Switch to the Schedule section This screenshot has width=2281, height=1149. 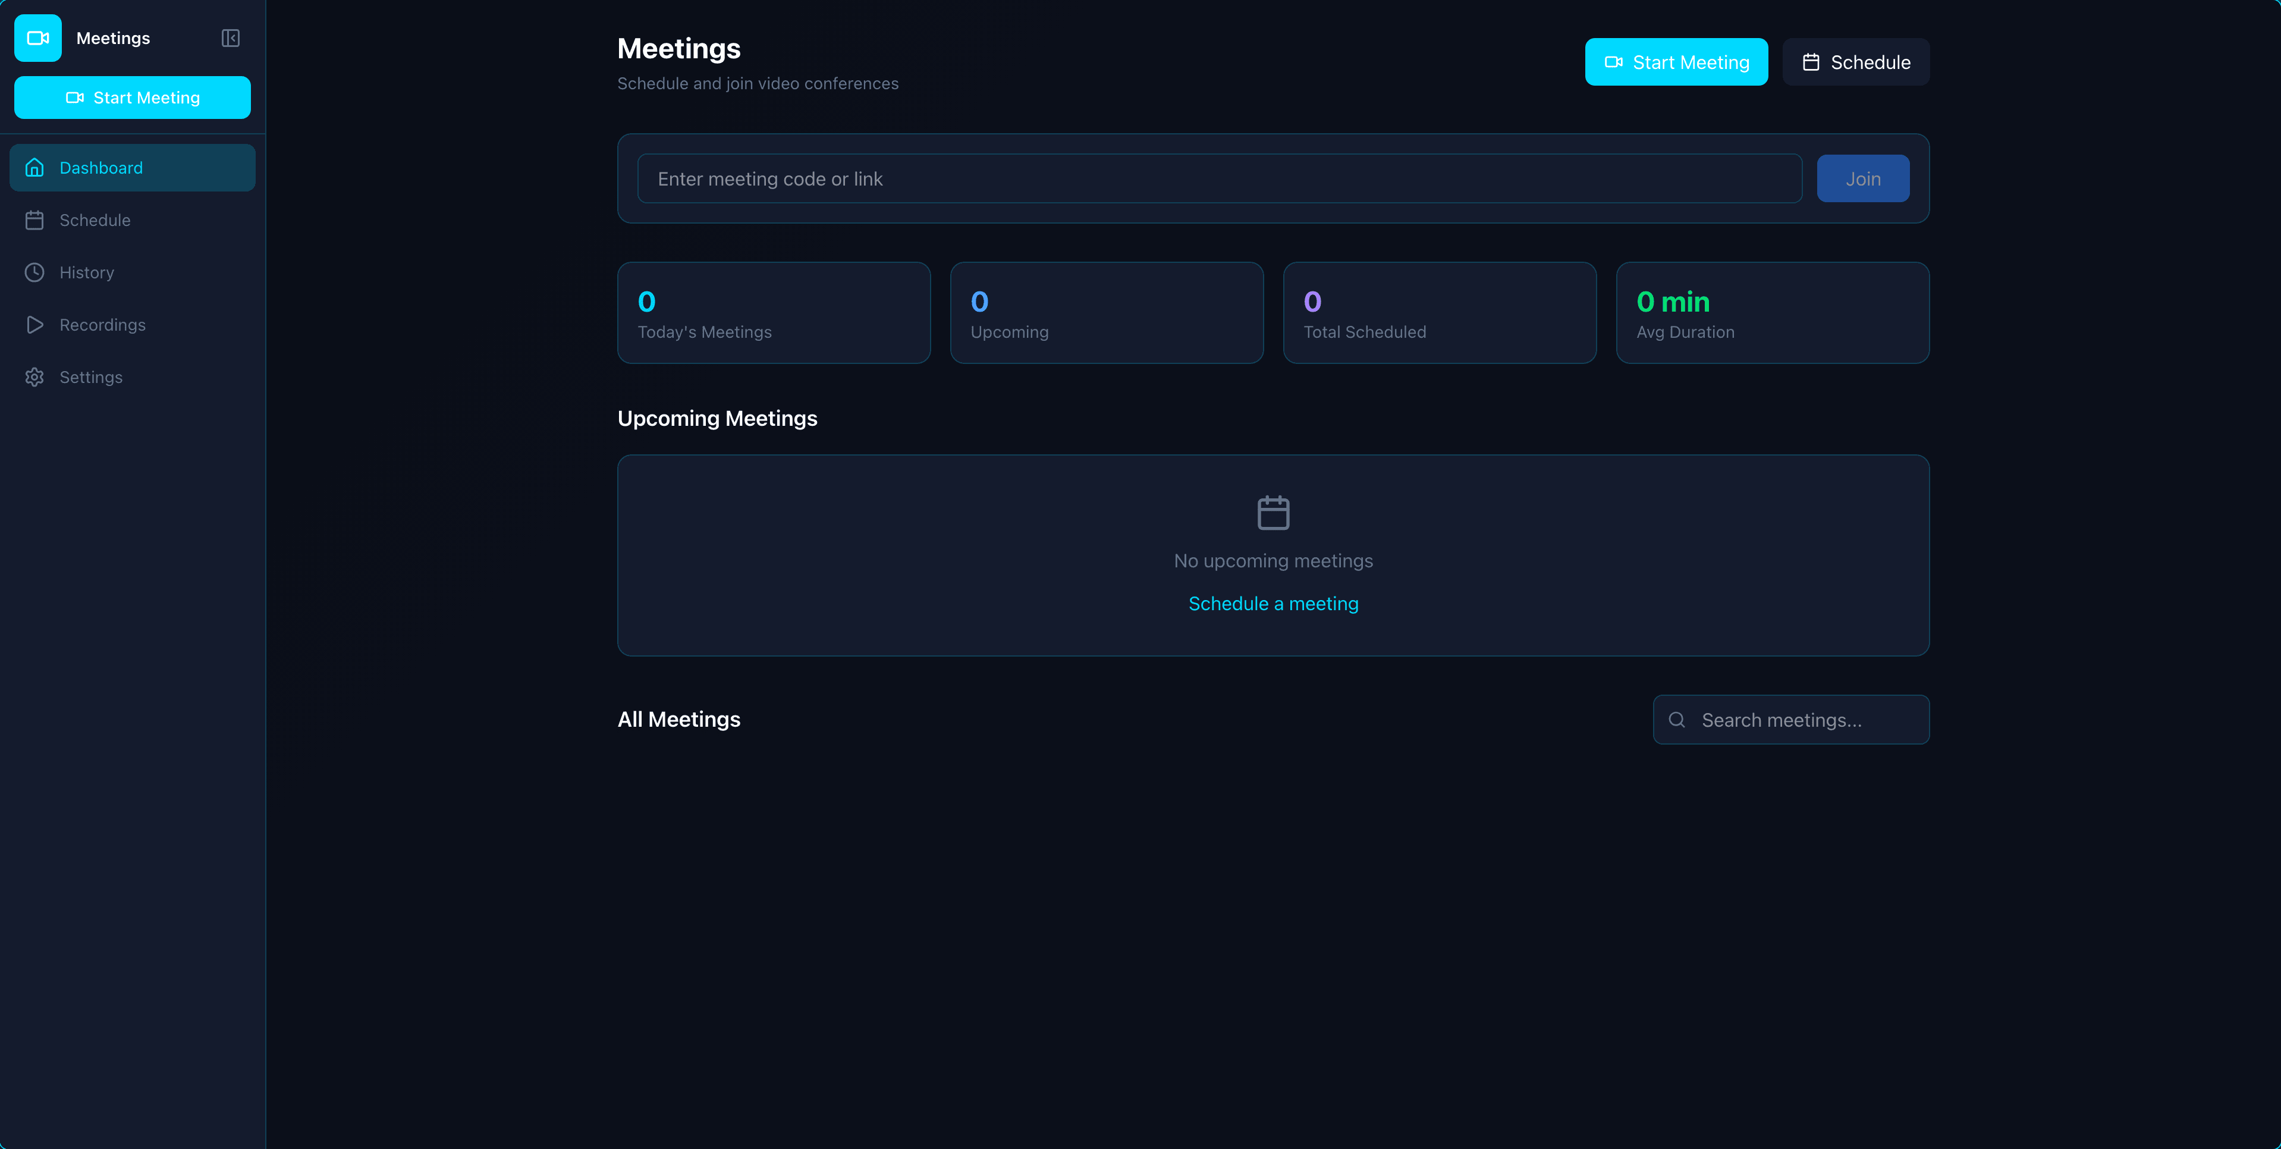(x=95, y=219)
